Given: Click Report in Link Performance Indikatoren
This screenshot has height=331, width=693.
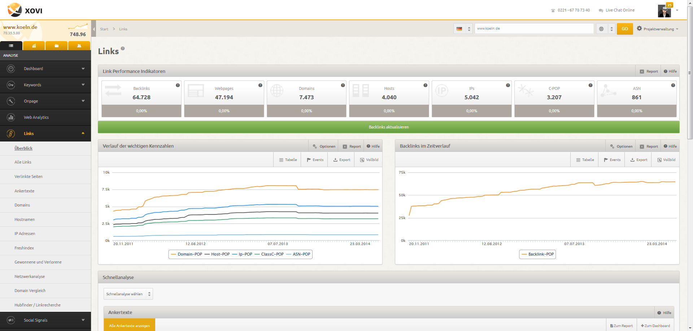Looking at the screenshot, I should pos(649,71).
